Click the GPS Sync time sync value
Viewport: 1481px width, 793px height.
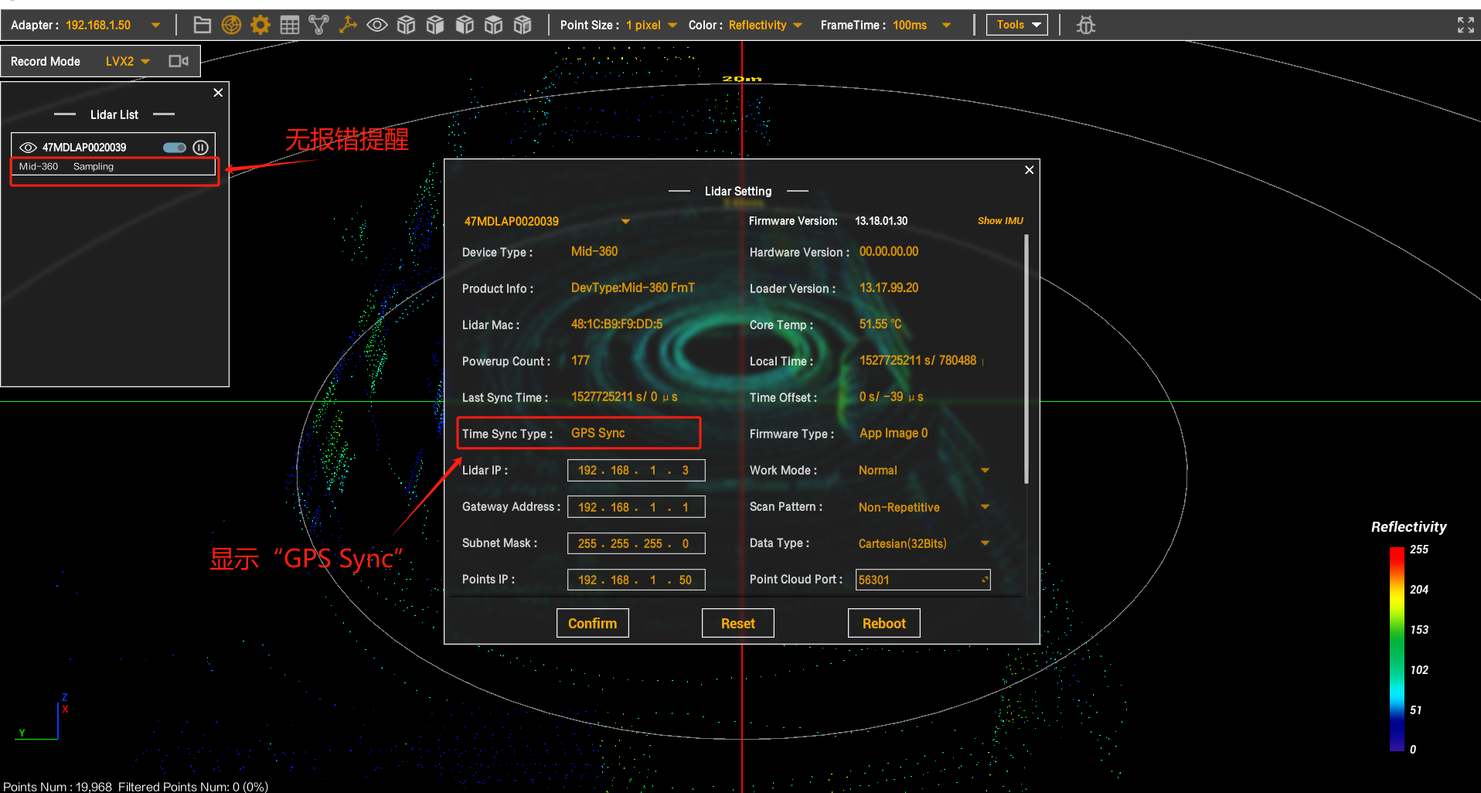point(598,434)
